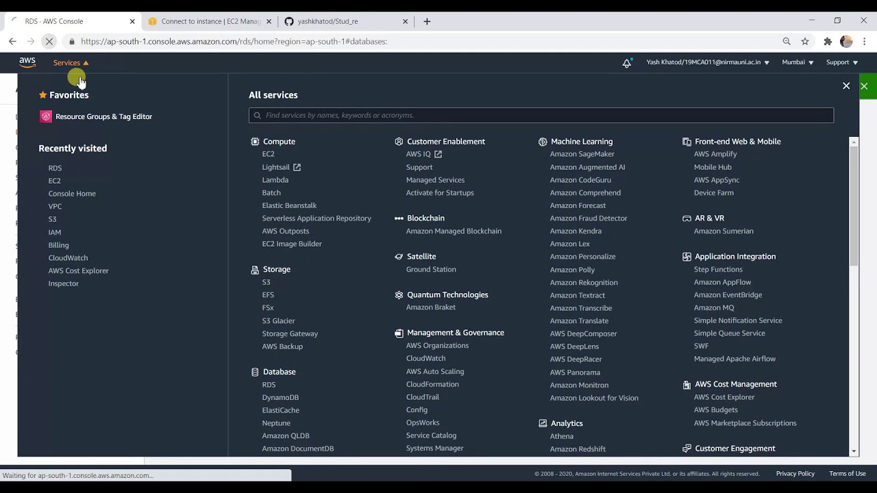Open the notifications bell icon

[x=626, y=62]
